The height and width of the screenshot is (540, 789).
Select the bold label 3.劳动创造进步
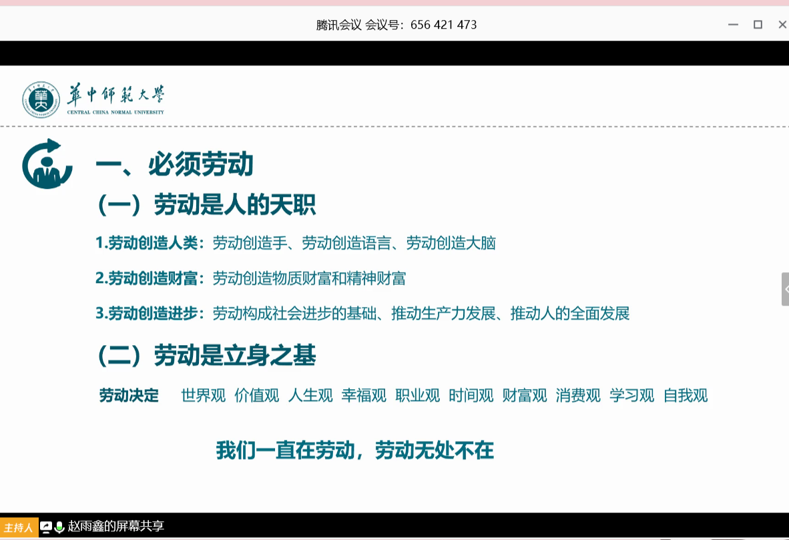[150, 313]
